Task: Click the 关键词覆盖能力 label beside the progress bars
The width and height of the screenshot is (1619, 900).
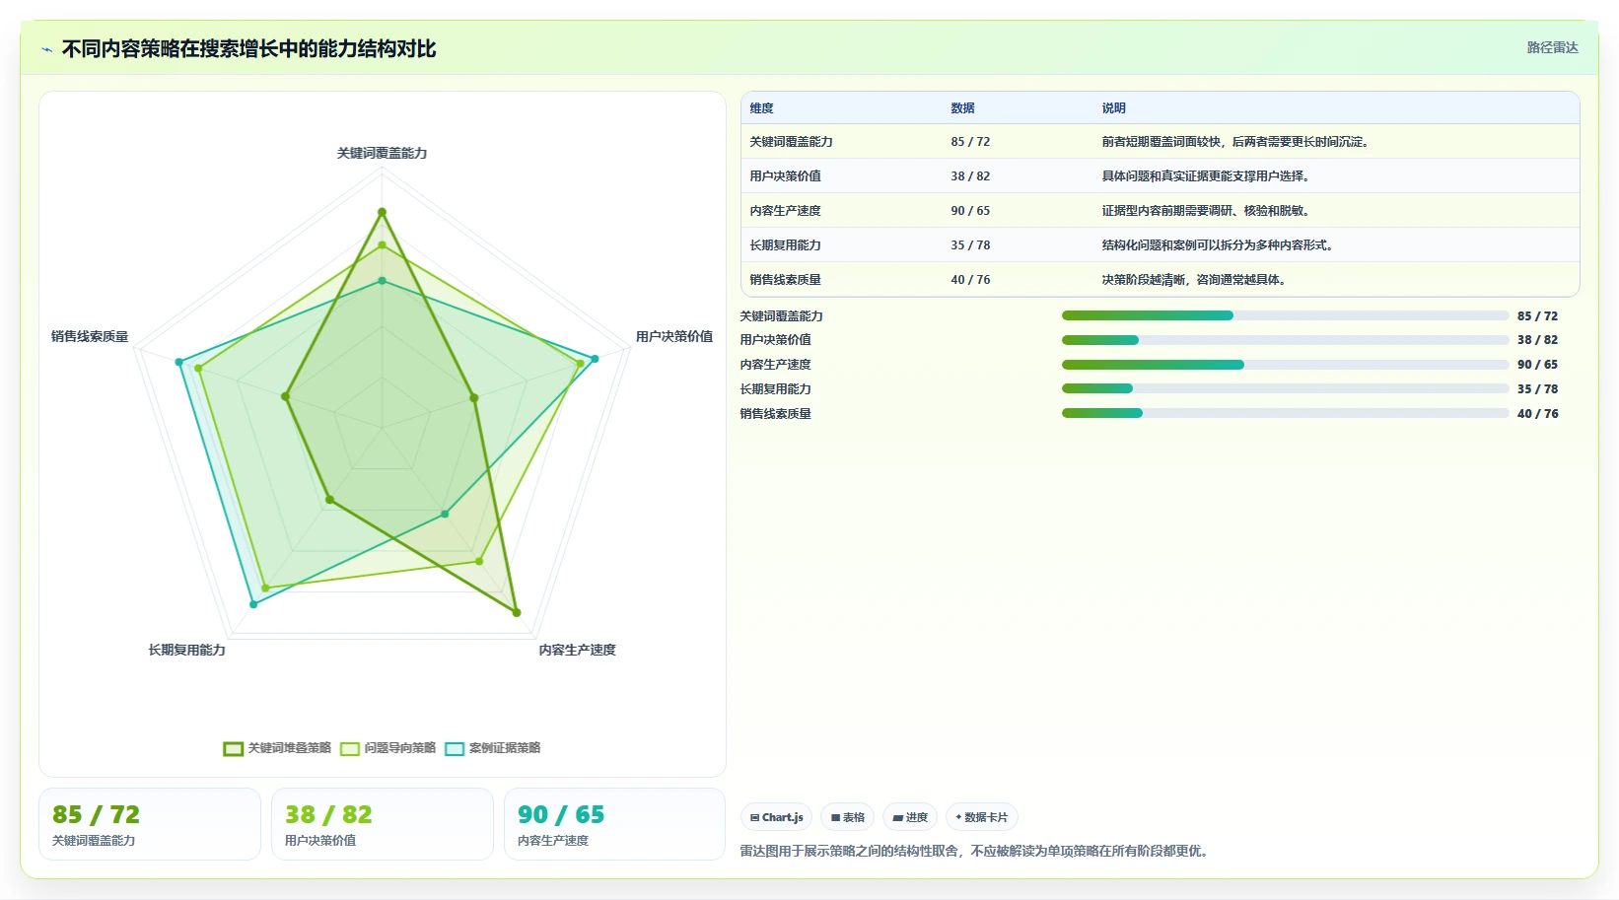Action: 781,316
